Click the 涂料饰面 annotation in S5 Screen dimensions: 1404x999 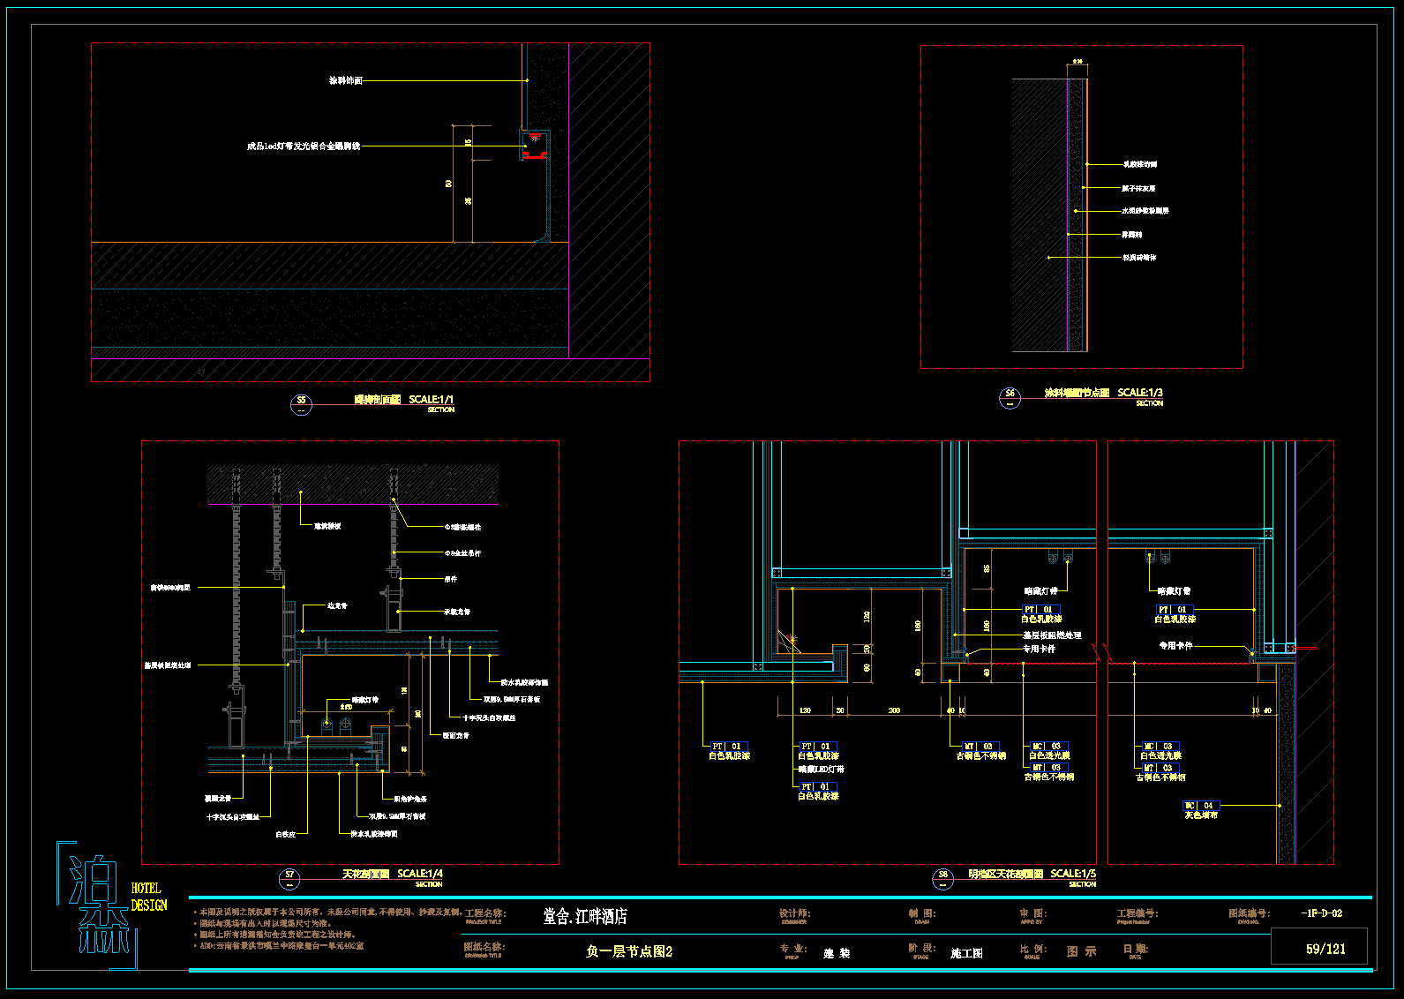(346, 80)
